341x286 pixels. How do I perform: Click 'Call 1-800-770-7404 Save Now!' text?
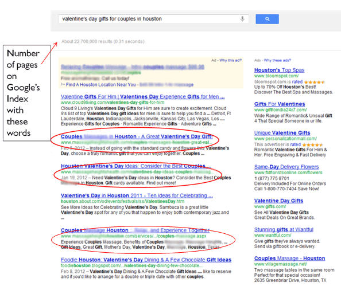pyautogui.click(x=286, y=189)
